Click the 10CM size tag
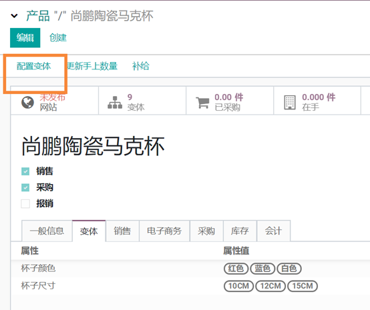 [x=238, y=286]
